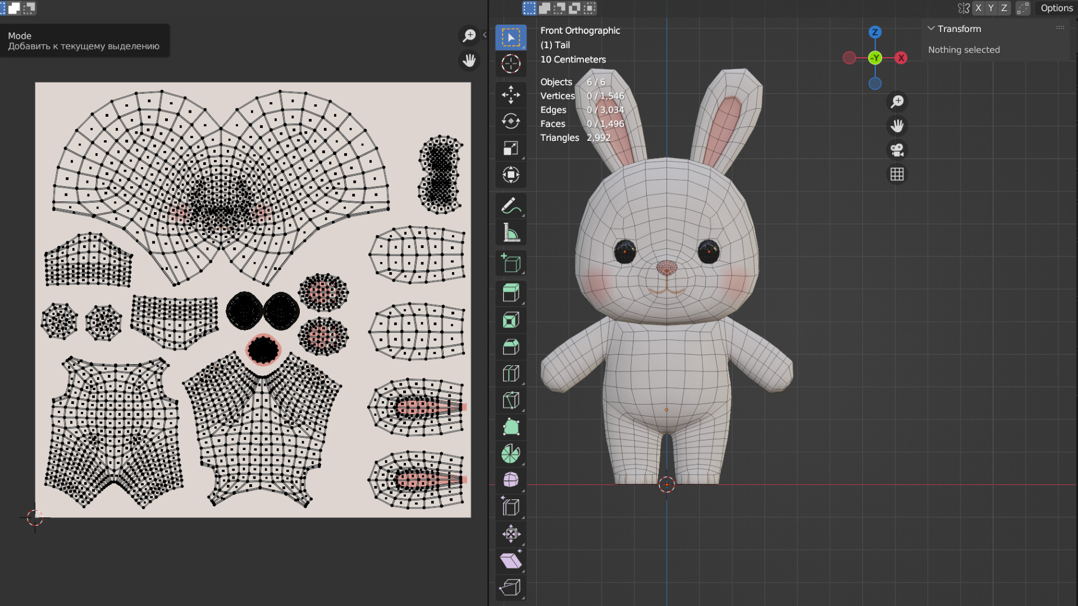The width and height of the screenshot is (1078, 606).
Task: Toggle mesh mirror on X axis
Action: tap(979, 8)
